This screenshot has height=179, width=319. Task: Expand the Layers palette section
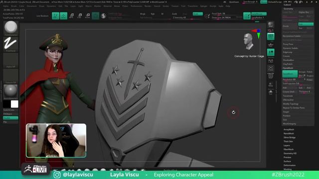[x=287, y=146]
